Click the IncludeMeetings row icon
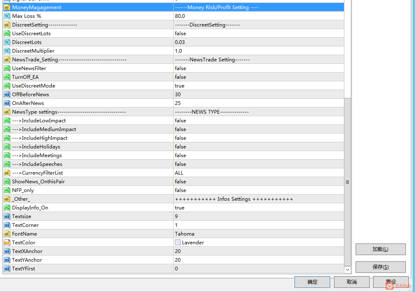The width and height of the screenshot is (415, 292). tap(7, 156)
